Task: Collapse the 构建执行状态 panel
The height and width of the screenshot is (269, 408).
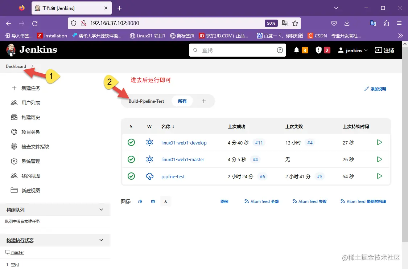Action: point(101,240)
